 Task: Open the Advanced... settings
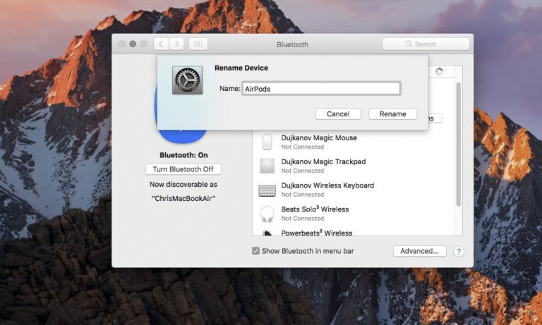point(419,251)
